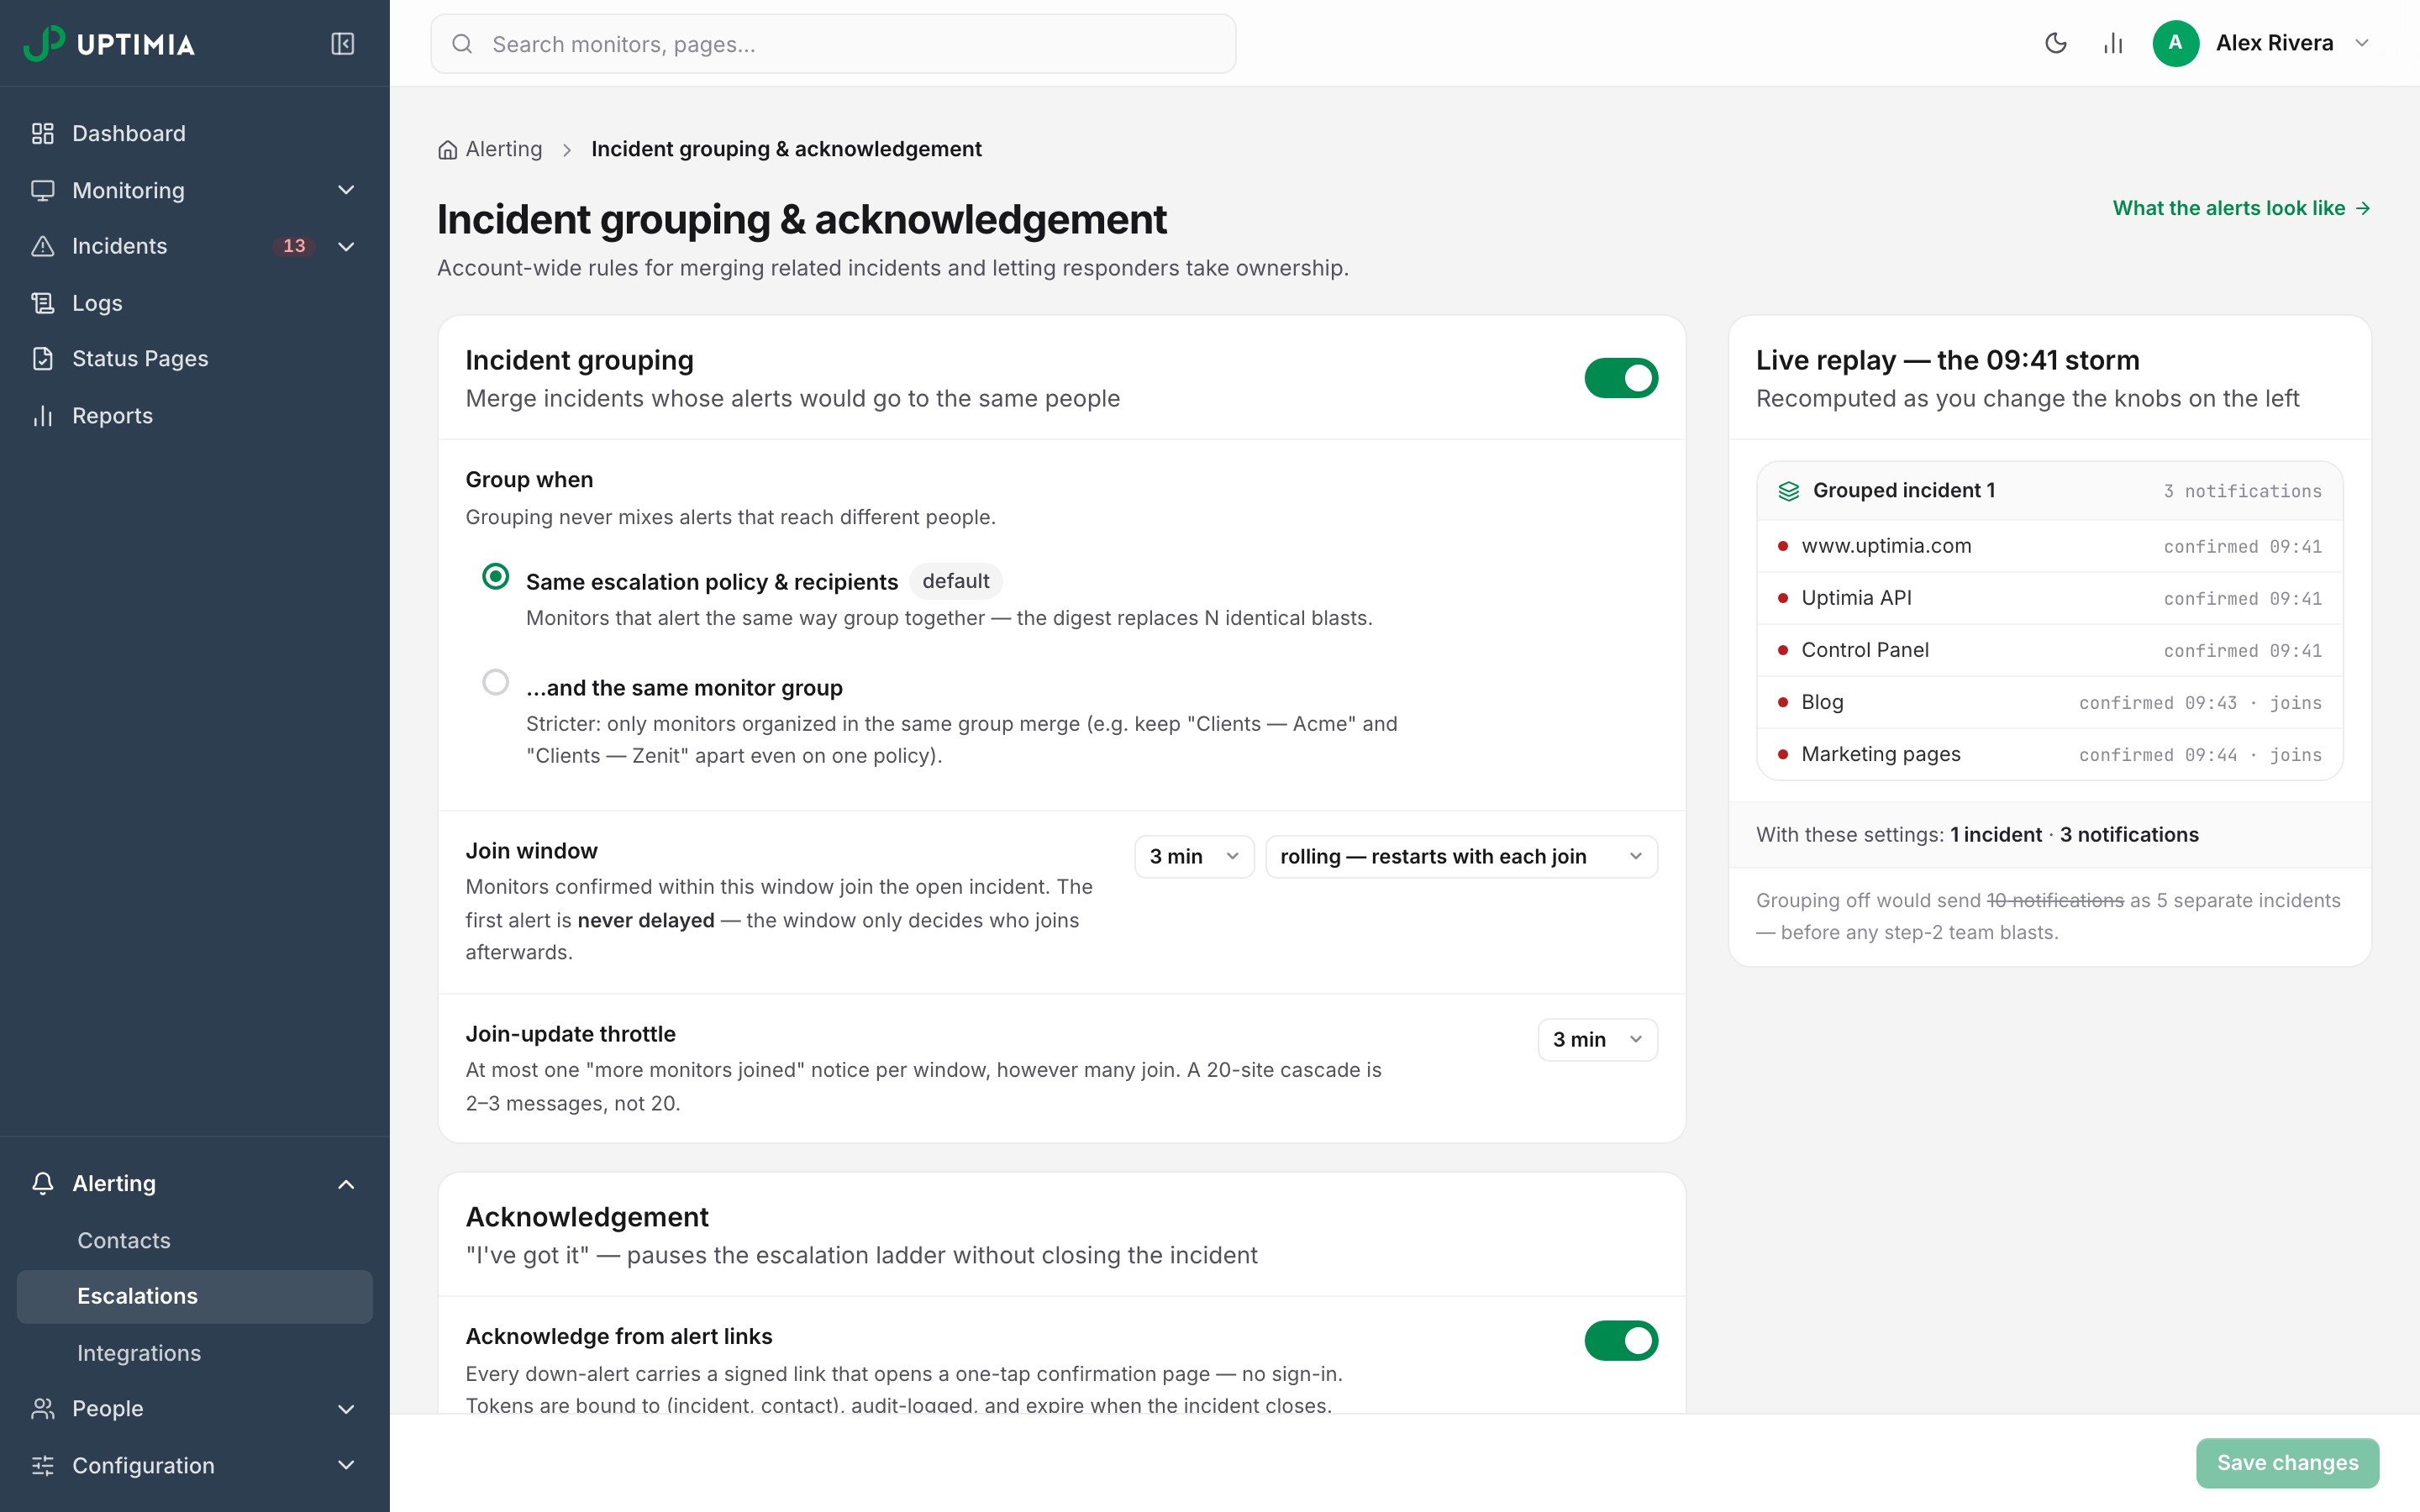Click the People users icon
The image size is (2420, 1512).
pyautogui.click(x=42, y=1409)
